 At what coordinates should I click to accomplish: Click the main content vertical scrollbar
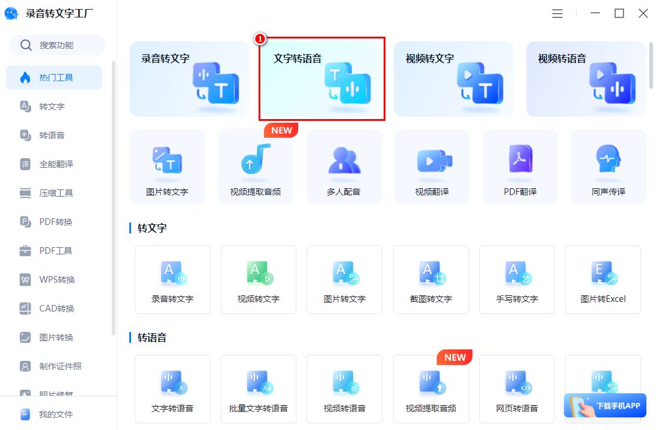pyautogui.click(x=651, y=66)
